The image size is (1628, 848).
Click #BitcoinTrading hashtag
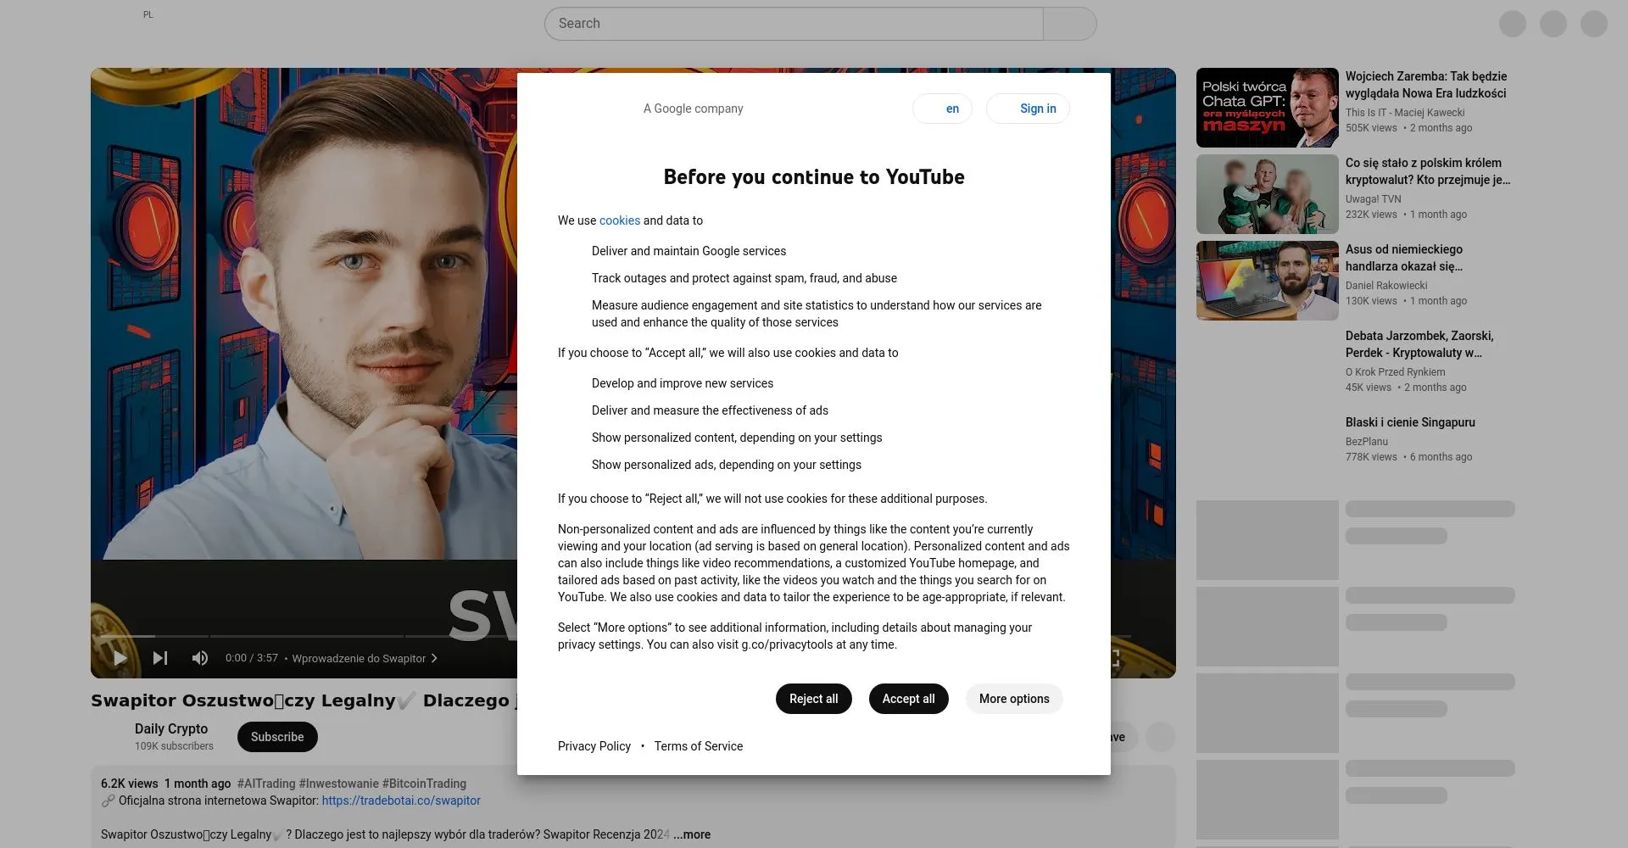point(424,784)
